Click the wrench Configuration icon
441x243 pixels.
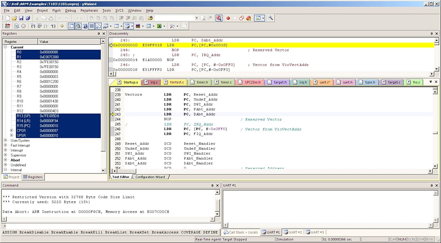(x=271, y=18)
